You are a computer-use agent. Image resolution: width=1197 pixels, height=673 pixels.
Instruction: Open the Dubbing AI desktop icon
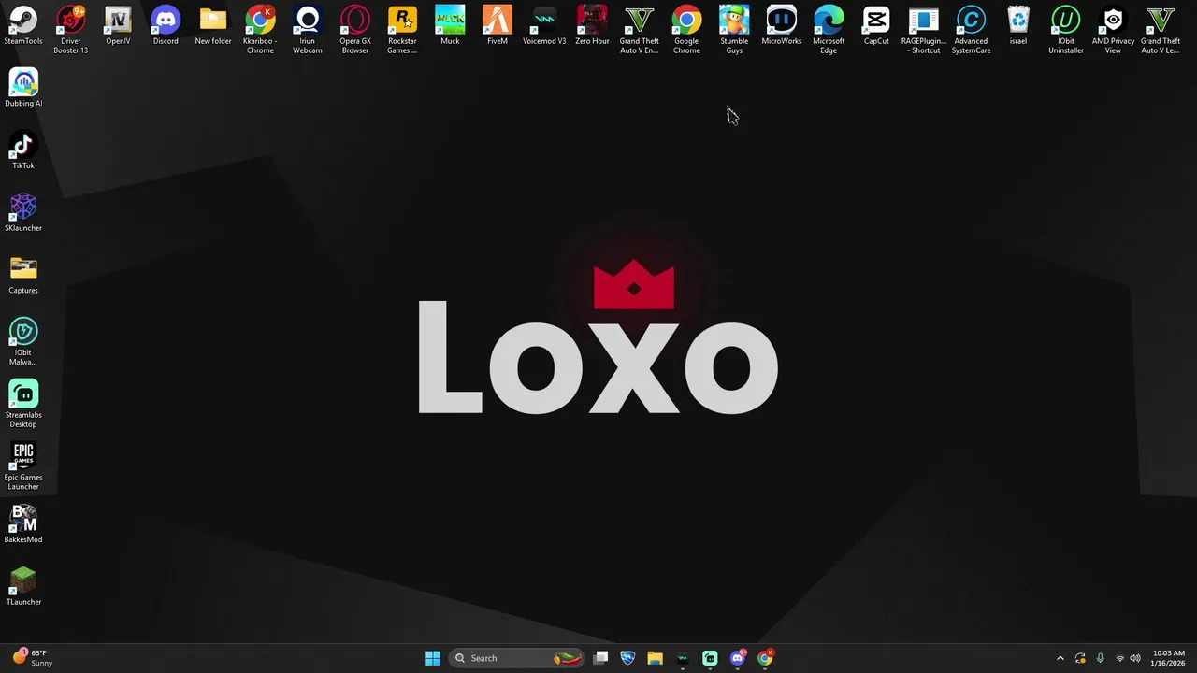pos(23,88)
